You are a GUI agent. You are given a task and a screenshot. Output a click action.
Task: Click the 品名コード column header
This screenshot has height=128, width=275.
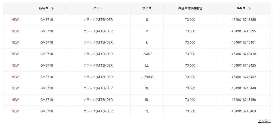point(46,8)
